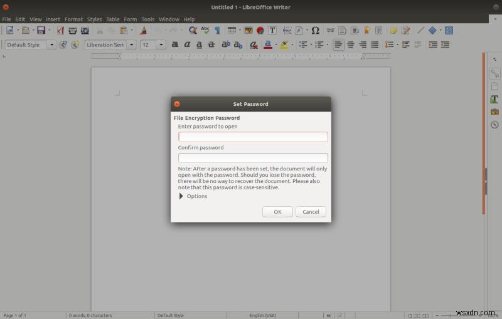Expand Options in Set Password dialog
The image size is (502, 319).
click(x=193, y=196)
